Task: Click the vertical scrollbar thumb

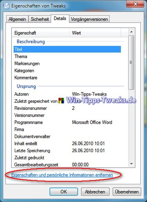Action: (x=132, y=63)
